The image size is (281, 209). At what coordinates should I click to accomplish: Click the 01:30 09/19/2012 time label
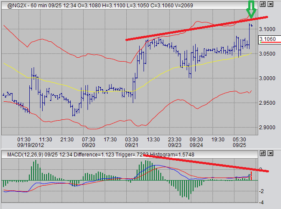tap(31, 142)
